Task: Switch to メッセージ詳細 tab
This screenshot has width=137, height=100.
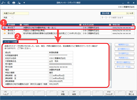Action: click(x=10, y=42)
